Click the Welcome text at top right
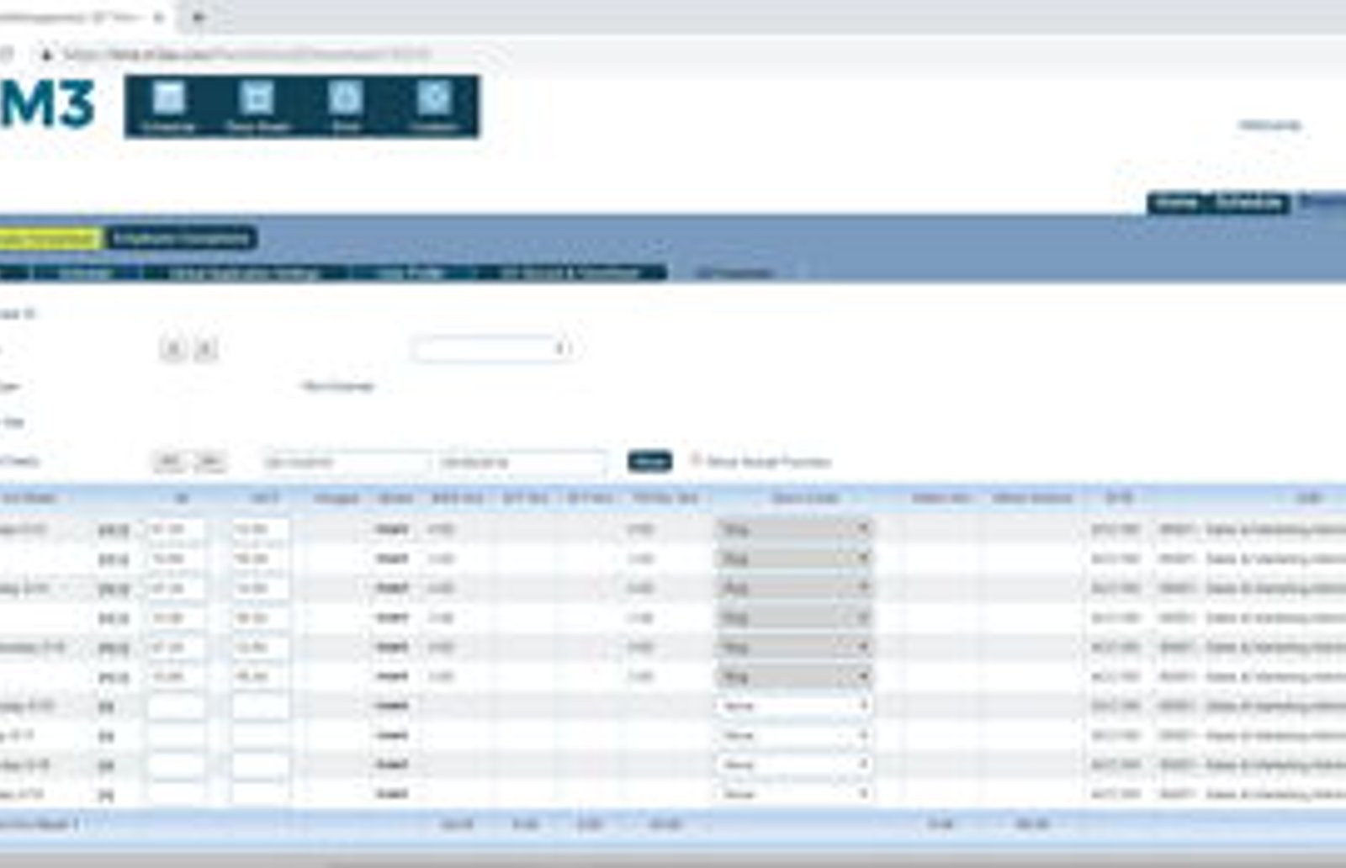1346x868 pixels. [1270, 125]
